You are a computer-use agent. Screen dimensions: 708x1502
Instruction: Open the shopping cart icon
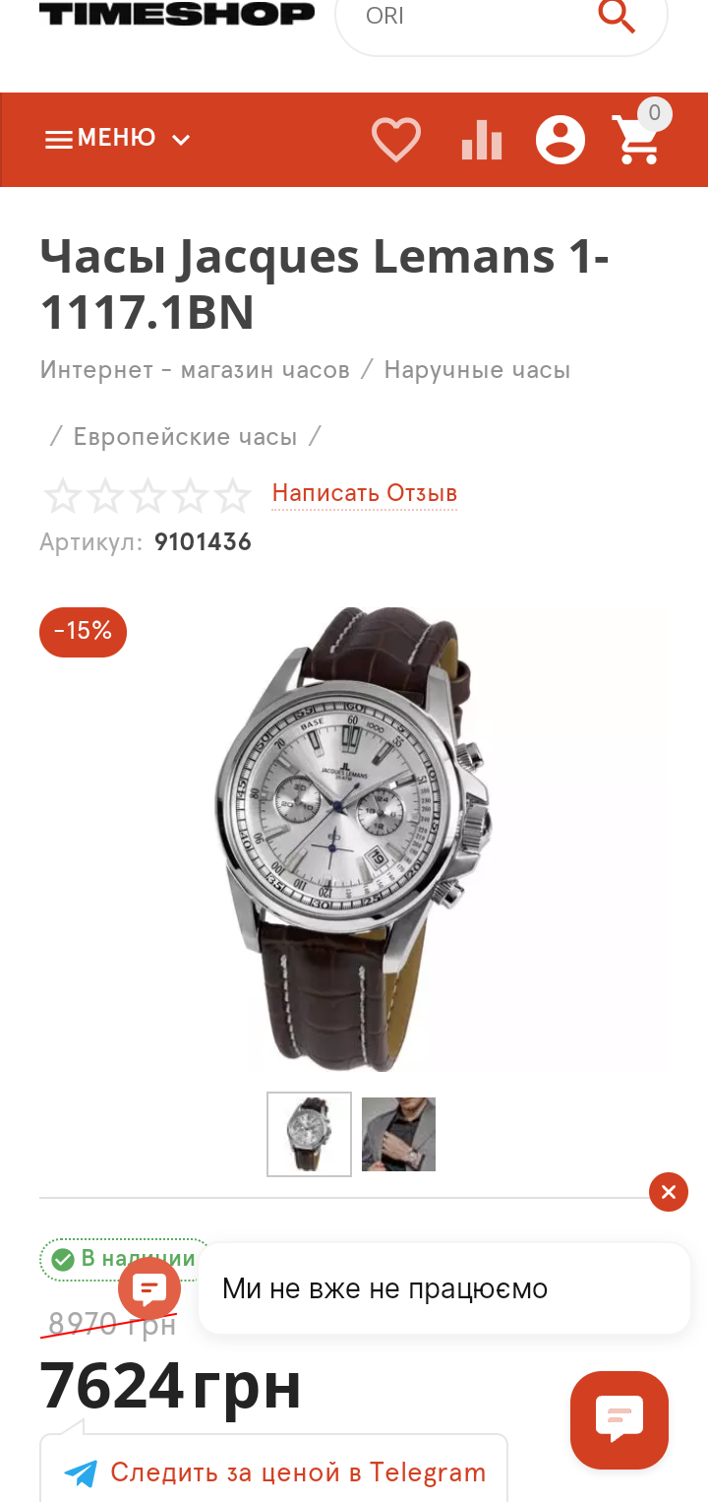click(636, 140)
